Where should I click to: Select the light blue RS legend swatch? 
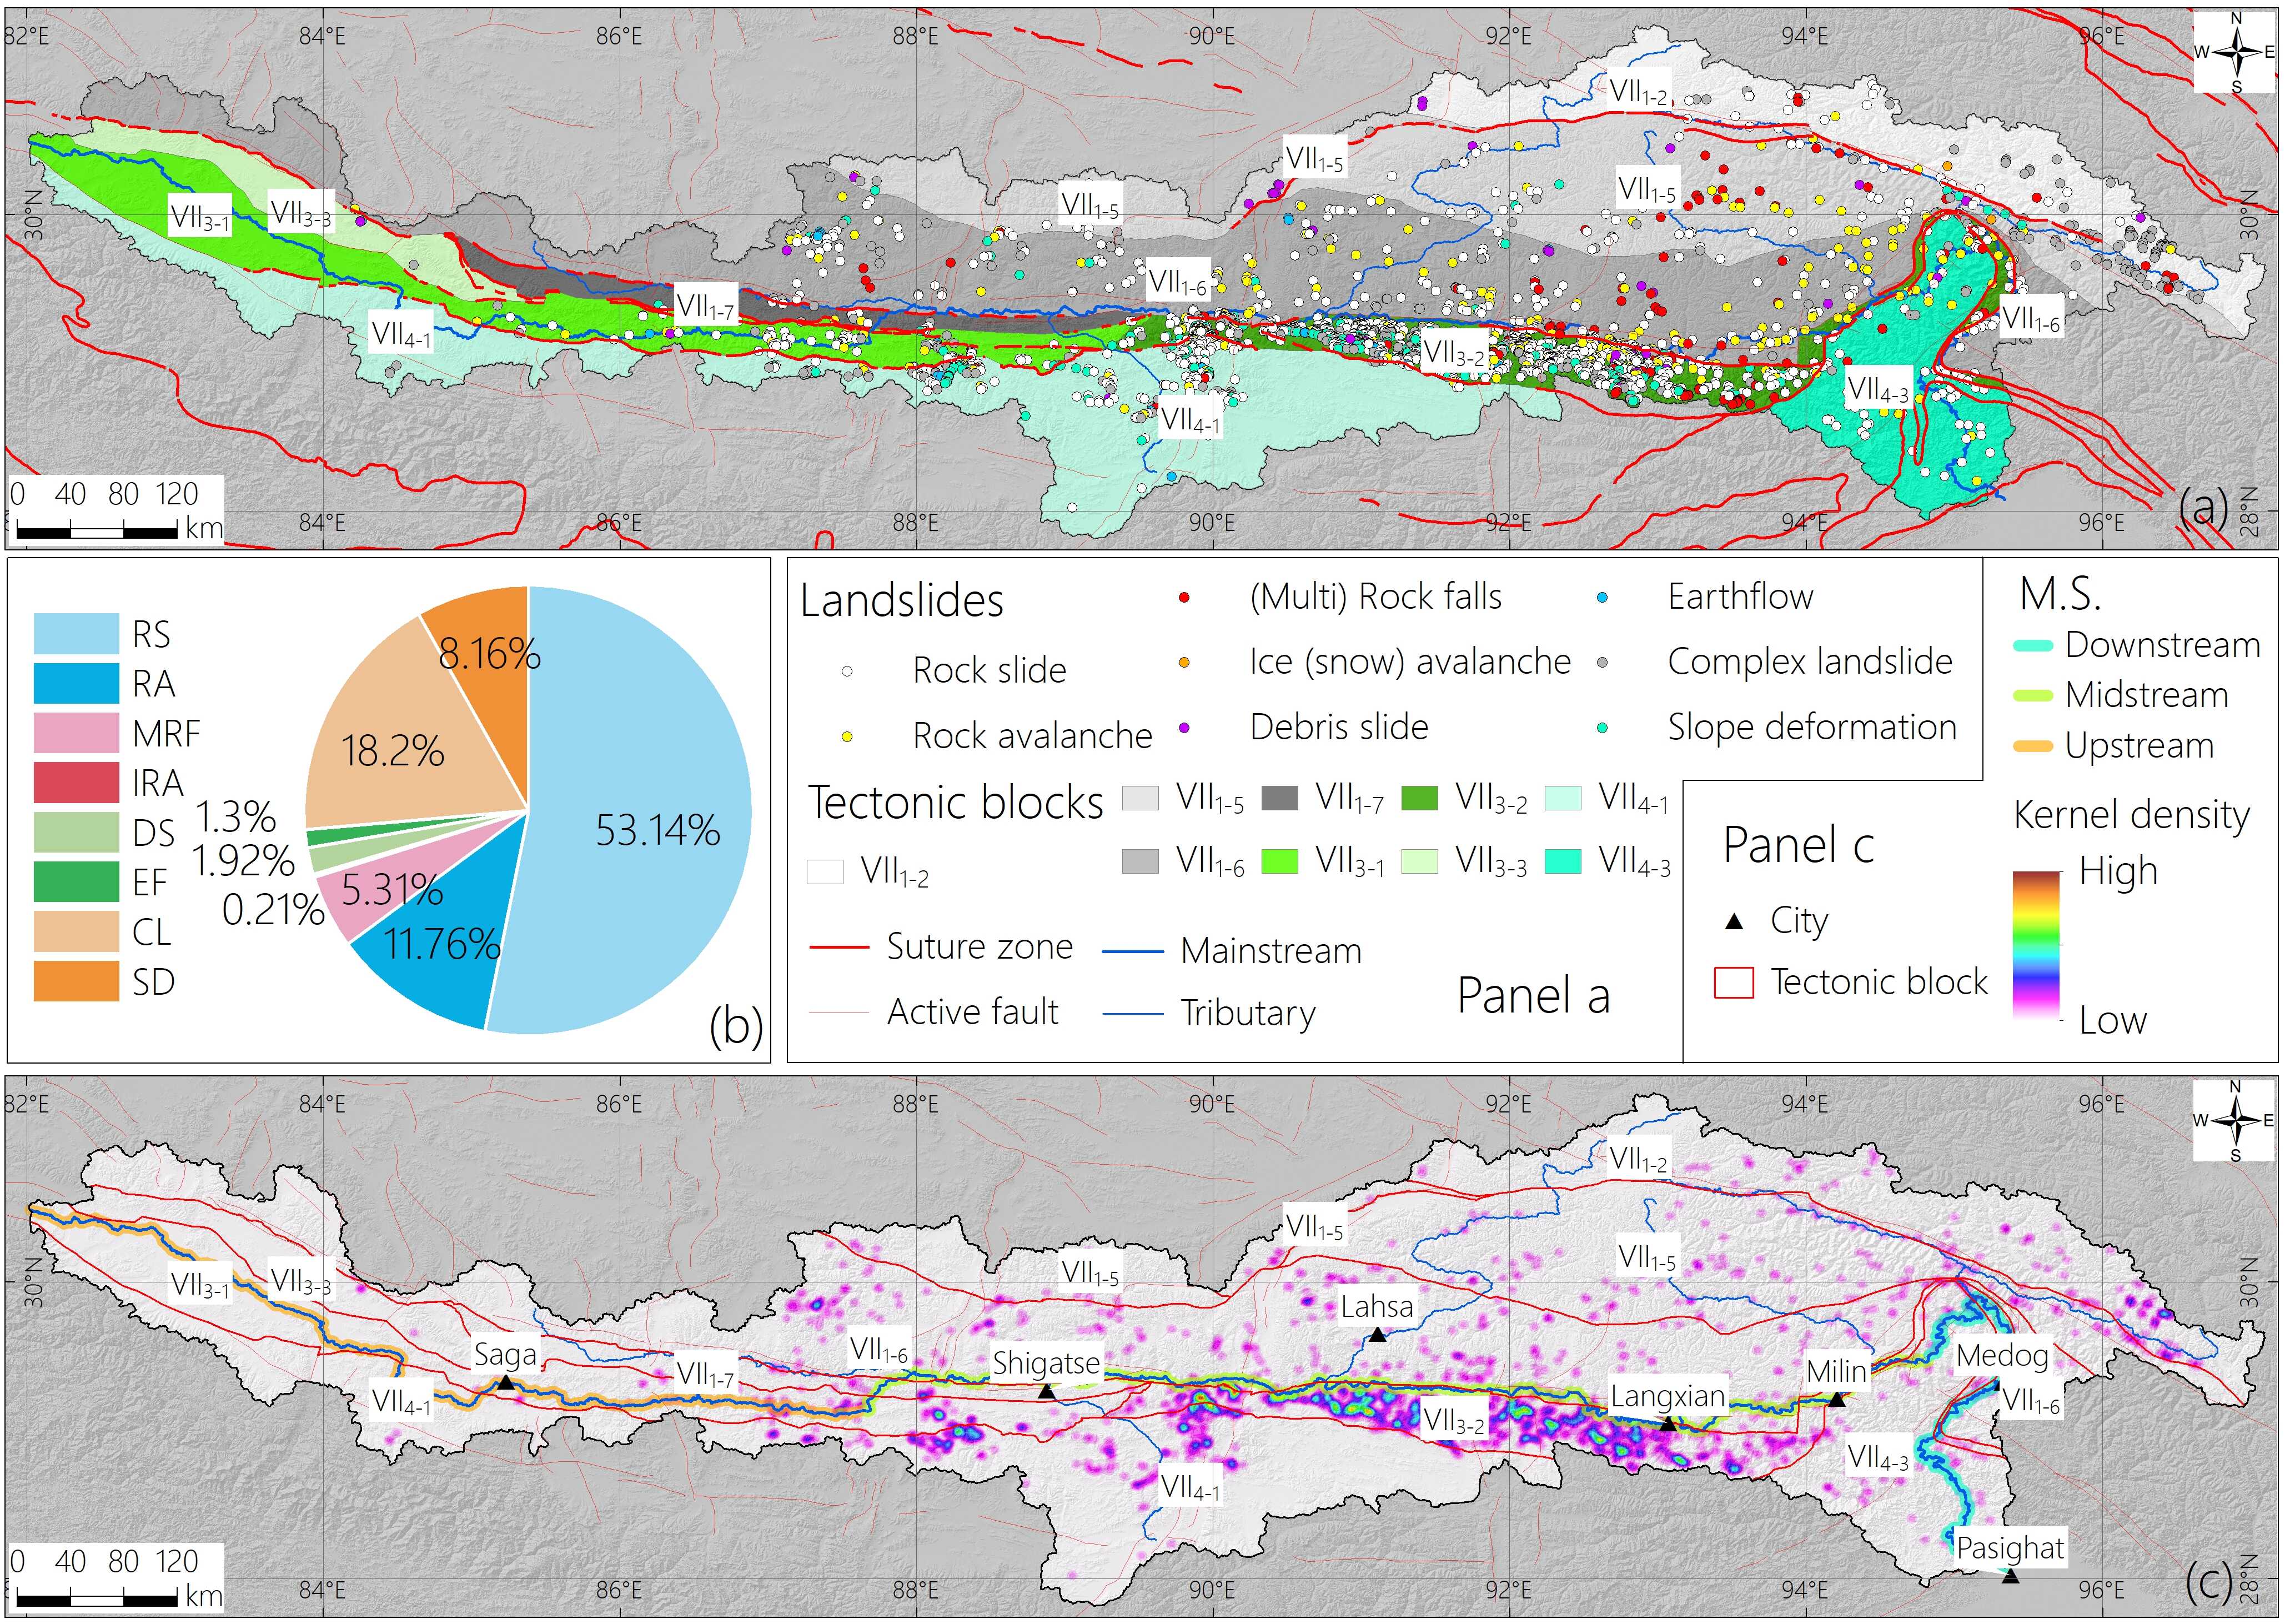pos(76,634)
